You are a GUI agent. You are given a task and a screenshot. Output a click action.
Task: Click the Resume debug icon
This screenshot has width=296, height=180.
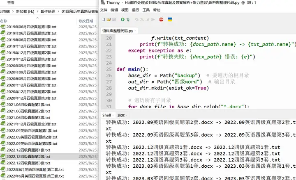click(x=153, y=20)
